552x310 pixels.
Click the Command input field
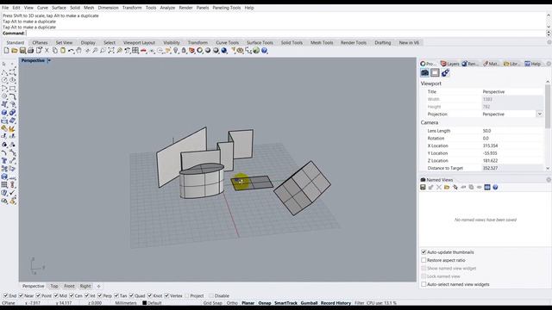pos(285,33)
